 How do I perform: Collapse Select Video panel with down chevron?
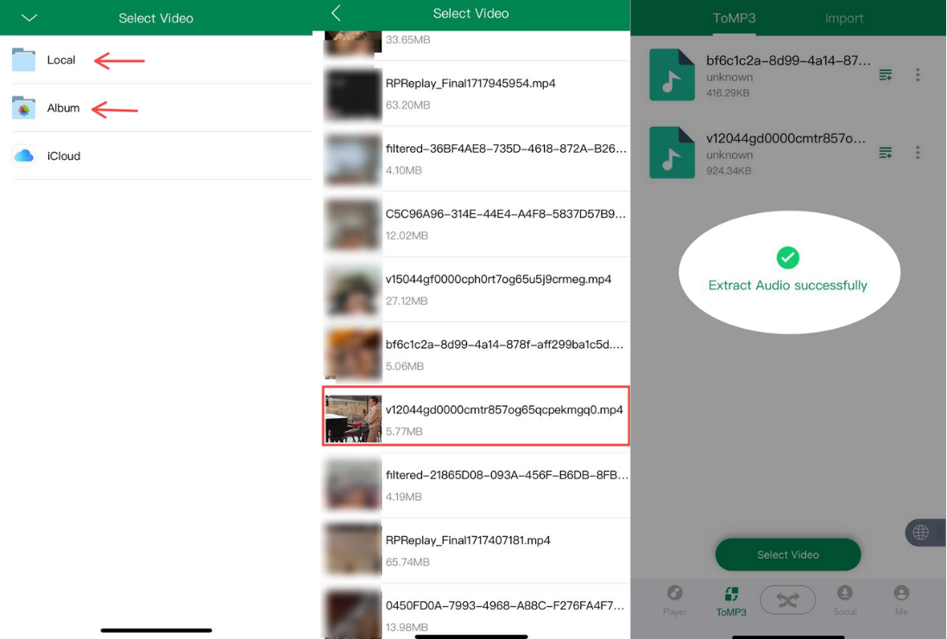(29, 17)
